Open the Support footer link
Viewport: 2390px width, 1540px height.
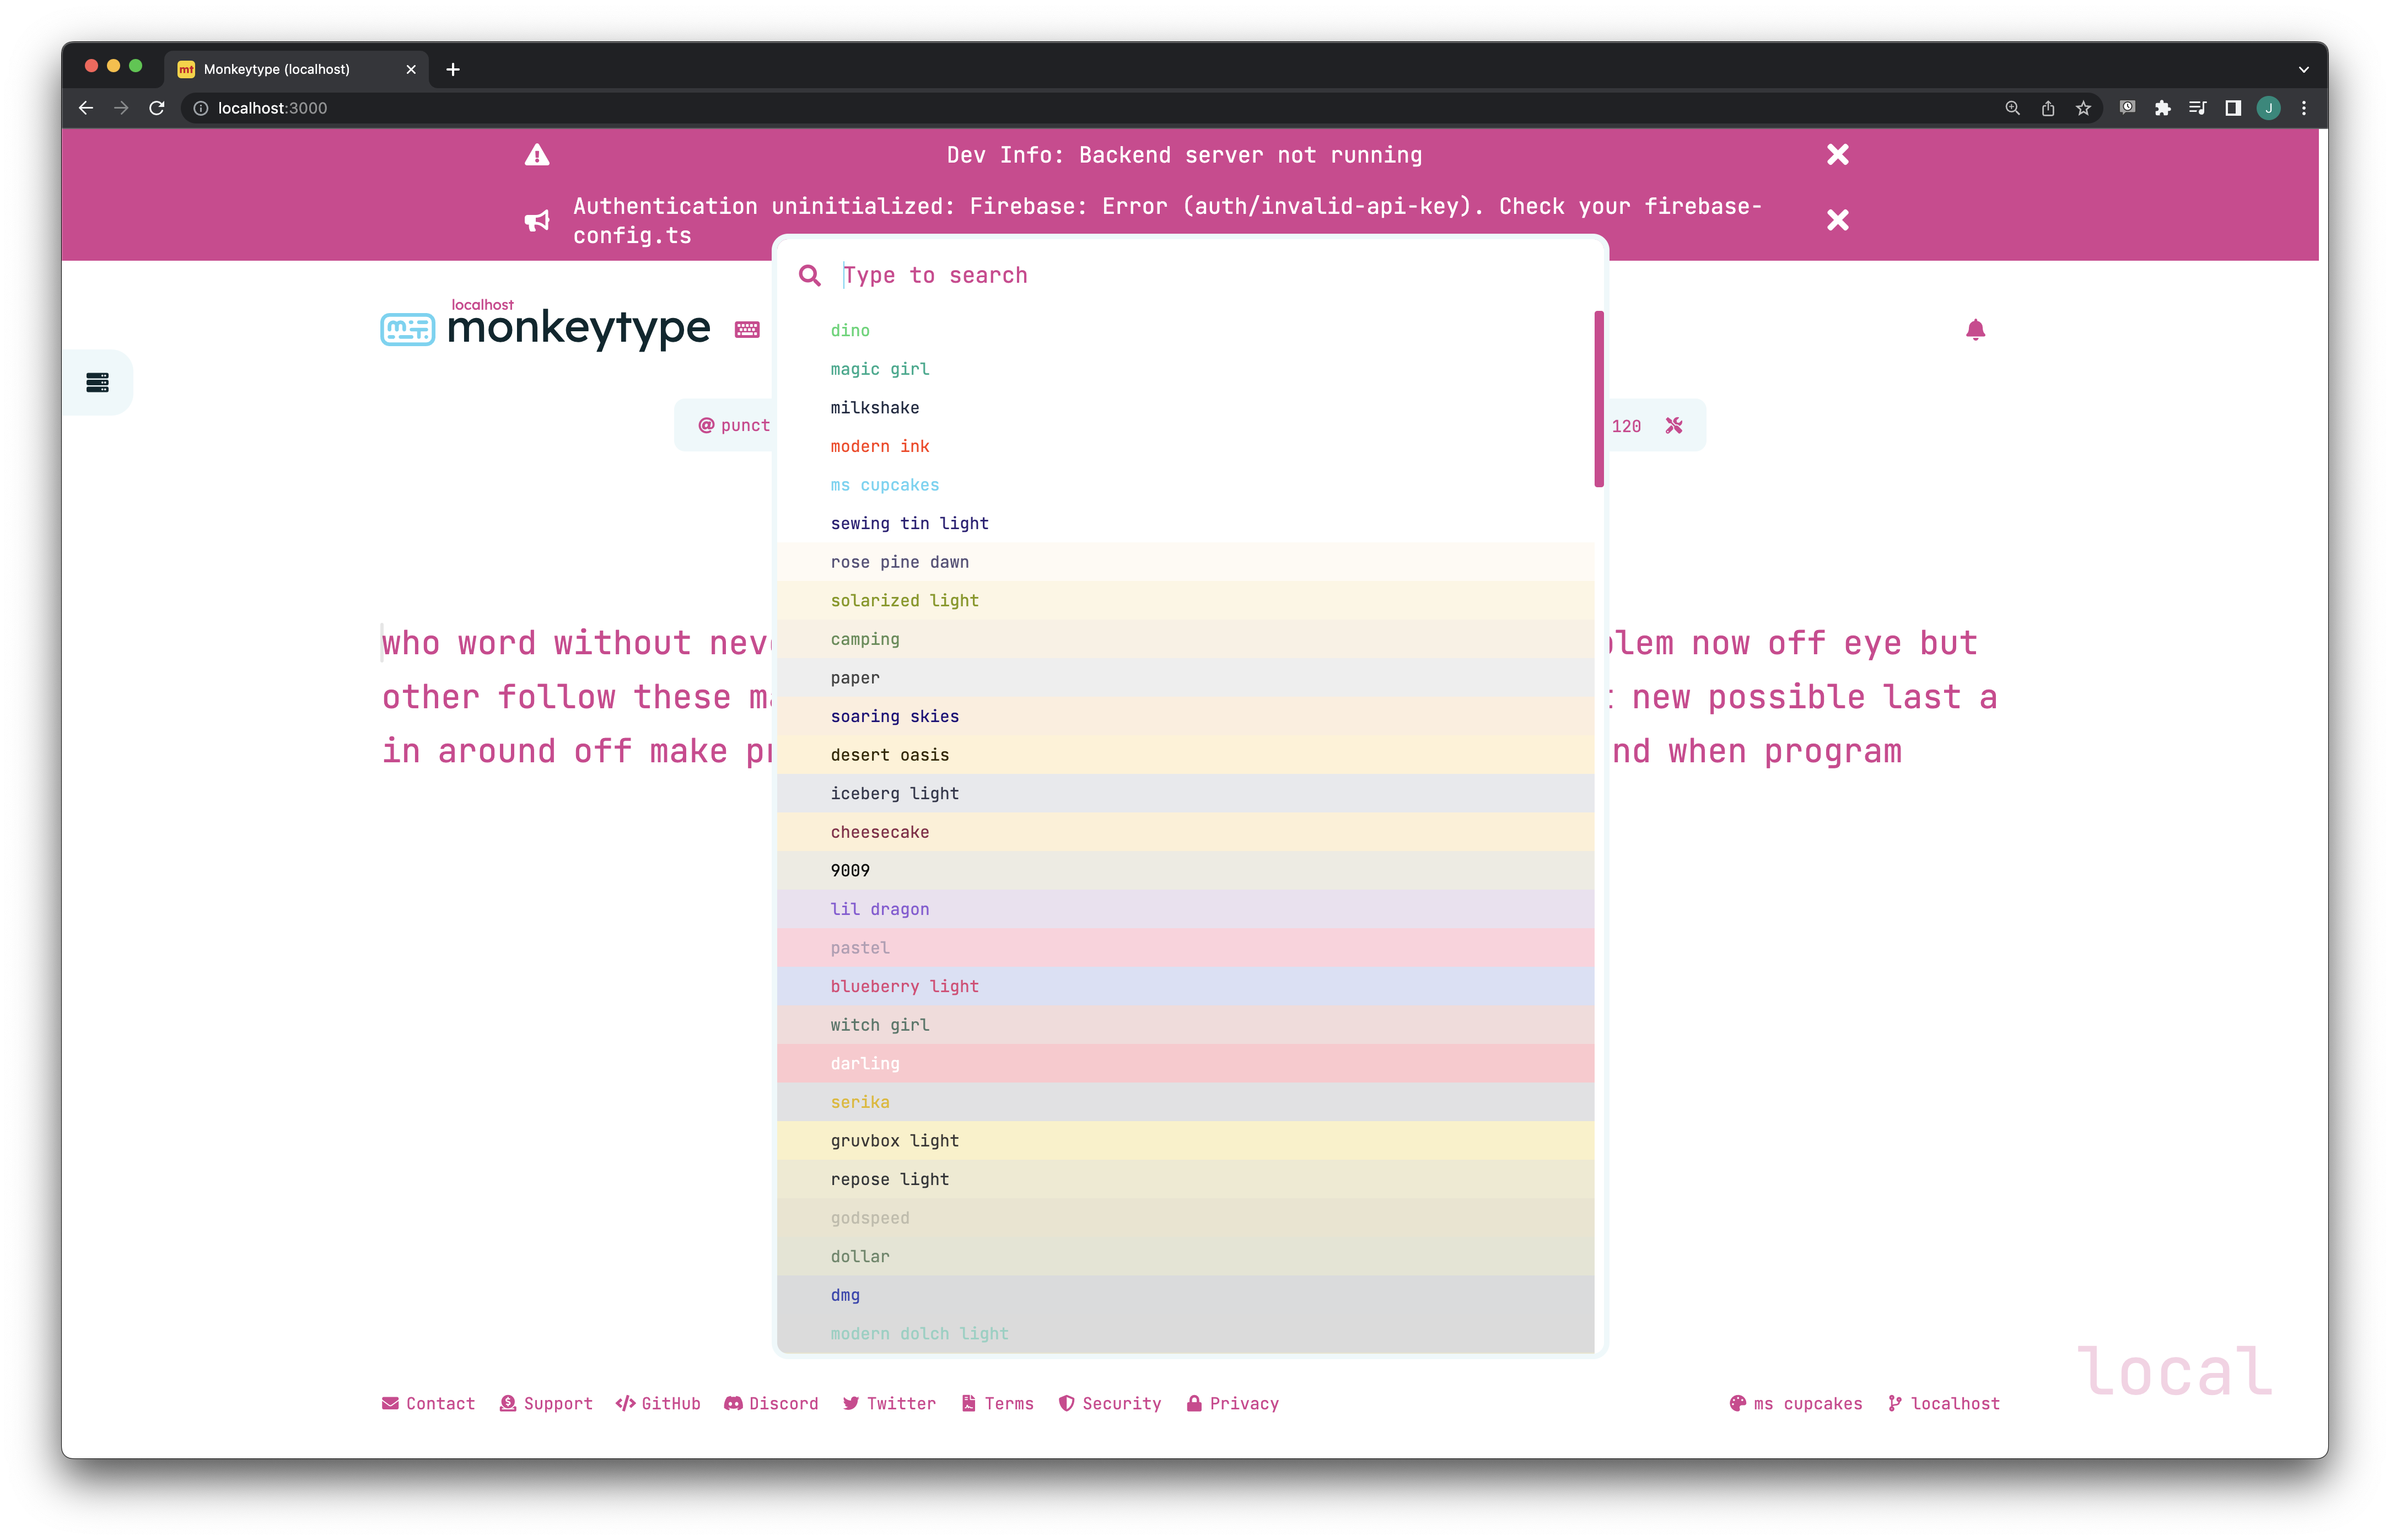coord(546,1404)
